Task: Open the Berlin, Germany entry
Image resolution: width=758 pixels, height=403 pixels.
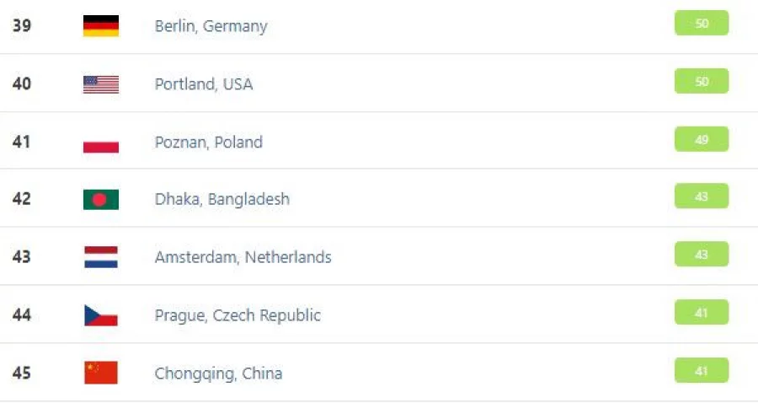Action: coord(211,26)
